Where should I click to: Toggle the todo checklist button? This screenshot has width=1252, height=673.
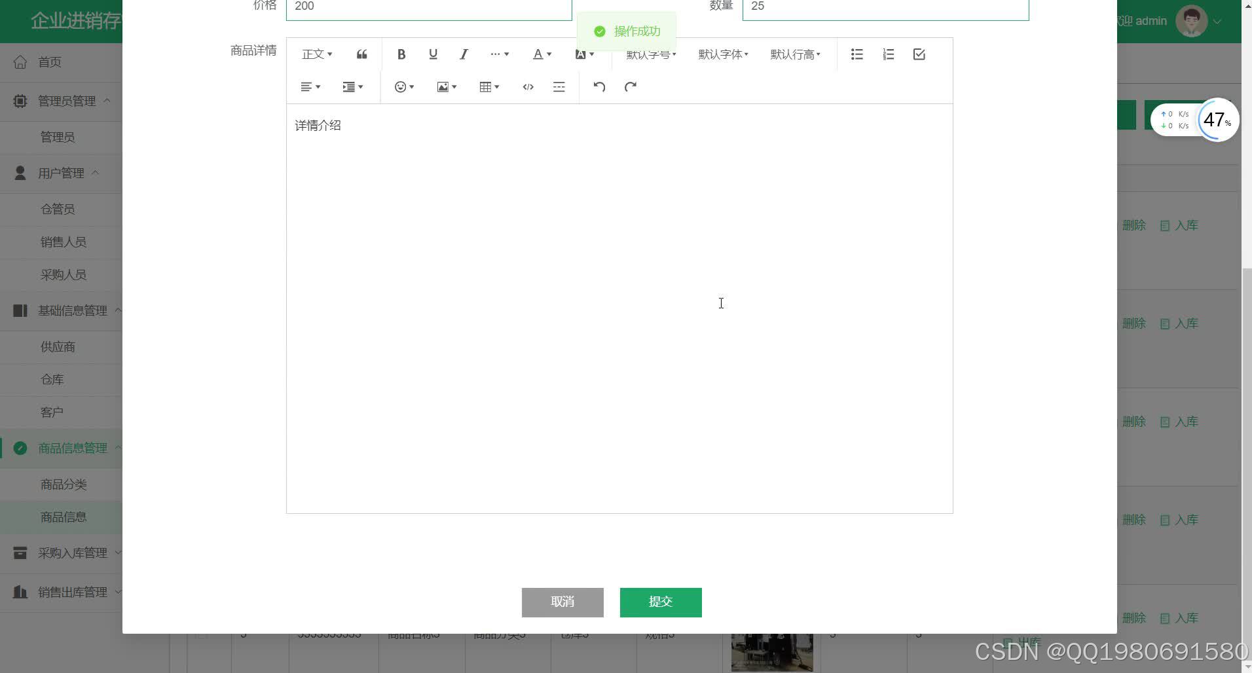918,54
